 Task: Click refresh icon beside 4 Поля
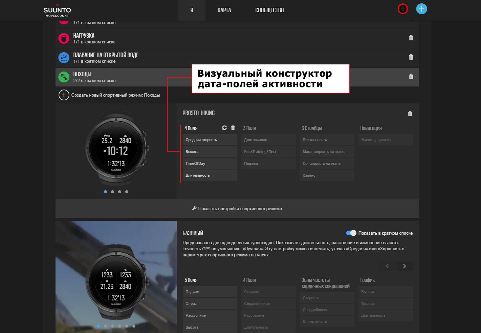224,128
